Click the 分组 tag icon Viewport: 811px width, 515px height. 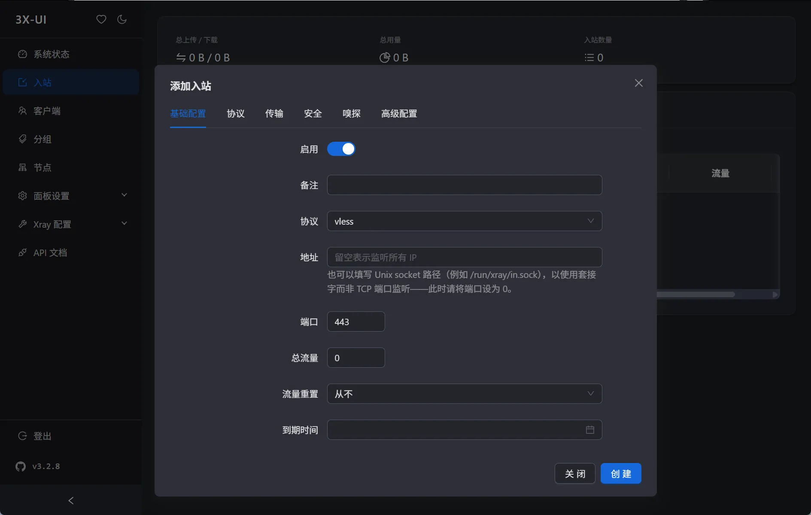point(22,139)
